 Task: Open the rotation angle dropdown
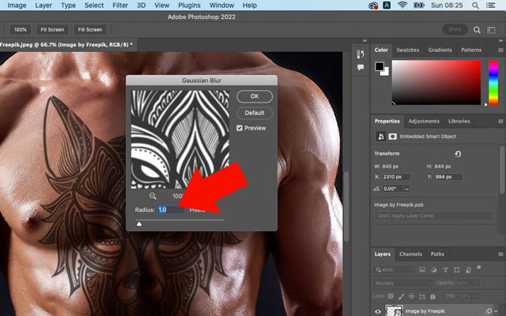407,189
